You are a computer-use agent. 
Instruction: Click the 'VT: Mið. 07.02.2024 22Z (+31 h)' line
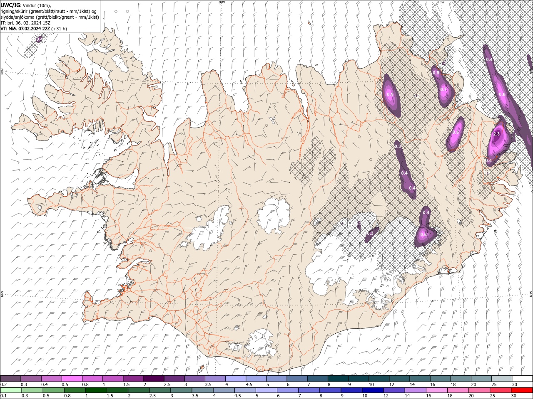tap(34, 29)
